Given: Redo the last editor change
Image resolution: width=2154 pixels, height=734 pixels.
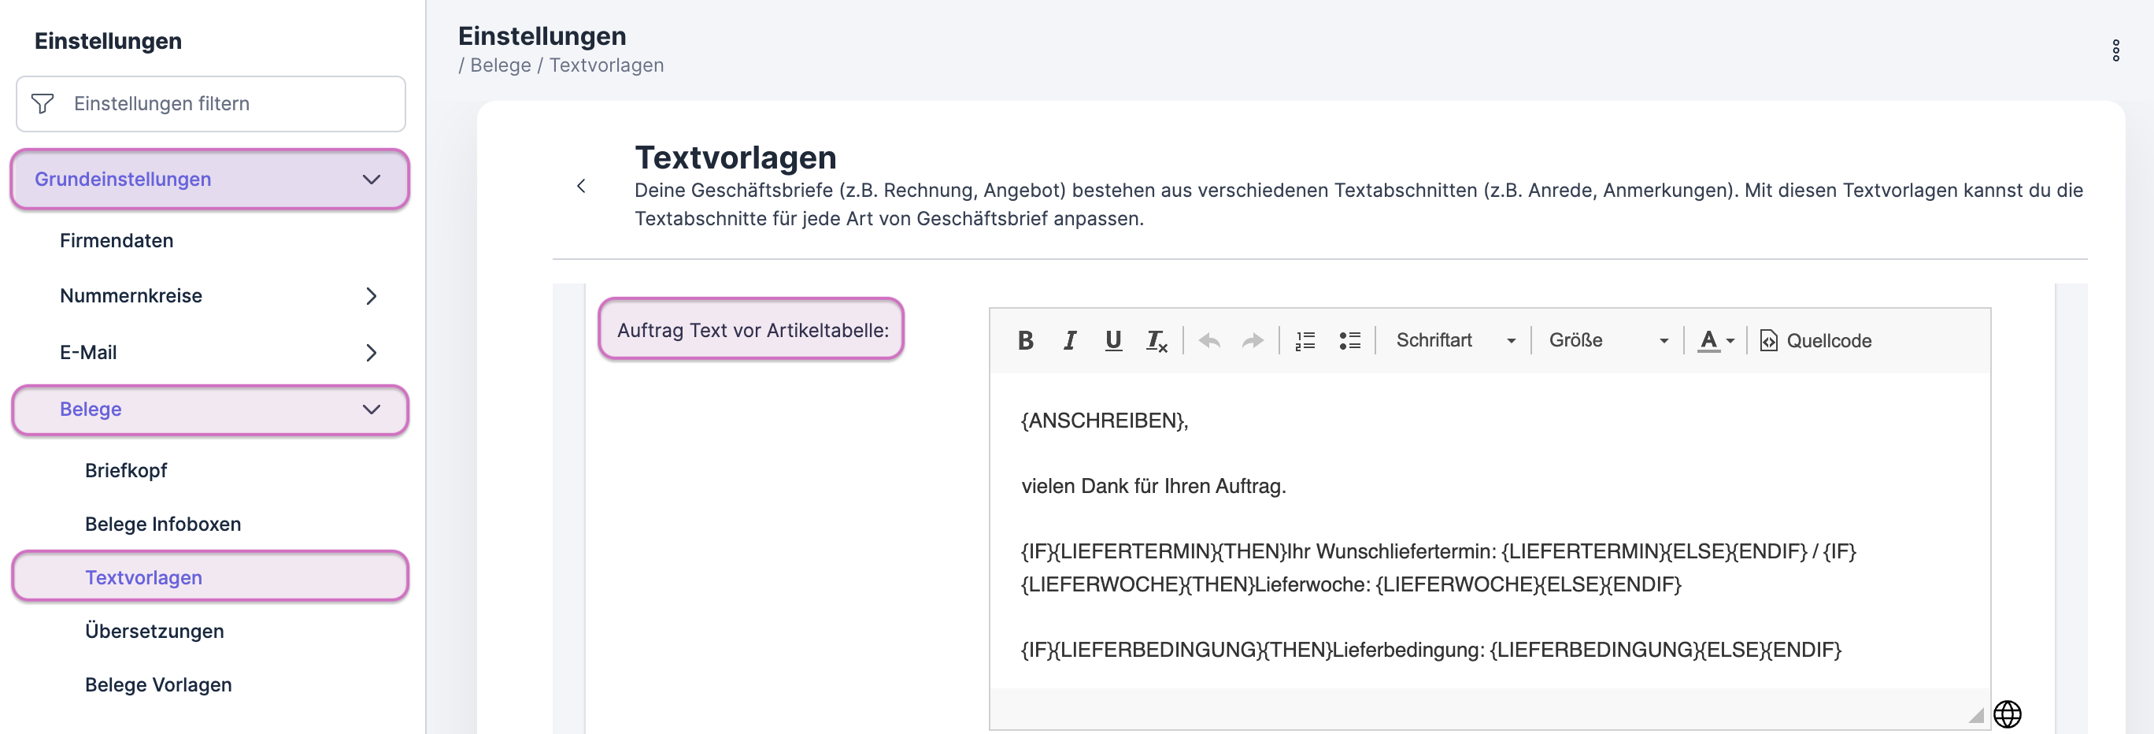Looking at the screenshot, I should click(x=1252, y=341).
